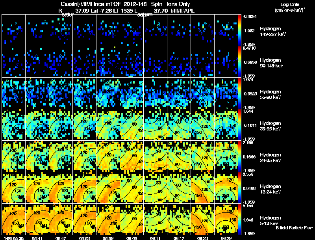Open the Hydrogen 149-227 keV panel at 05:41
This screenshot has height=240, width=315.
[x=37, y=30]
